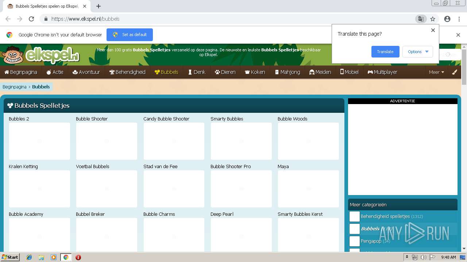Open the Stad van de Fee thumbnail
Viewport: 467px width, 262px height.
174,189
